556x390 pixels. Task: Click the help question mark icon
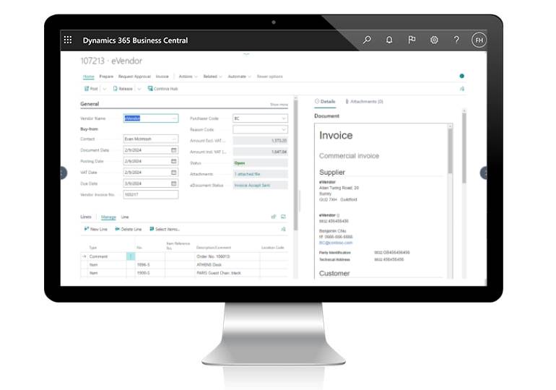click(456, 40)
